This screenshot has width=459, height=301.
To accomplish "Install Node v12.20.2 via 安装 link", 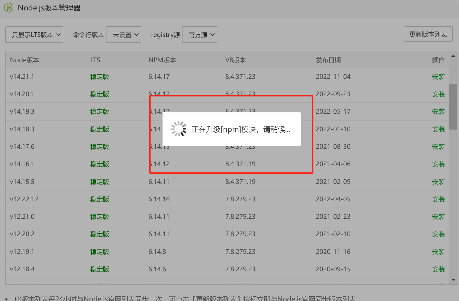I will tap(438, 234).
